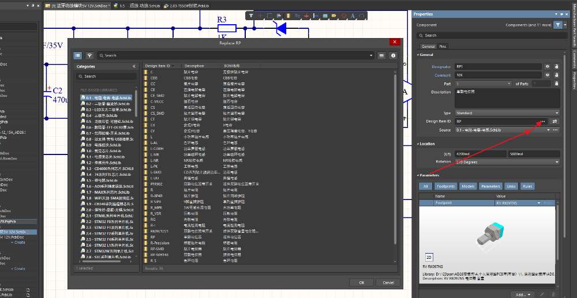
Task: Collapse the Categories pane with the chevron
Action: tap(134, 66)
